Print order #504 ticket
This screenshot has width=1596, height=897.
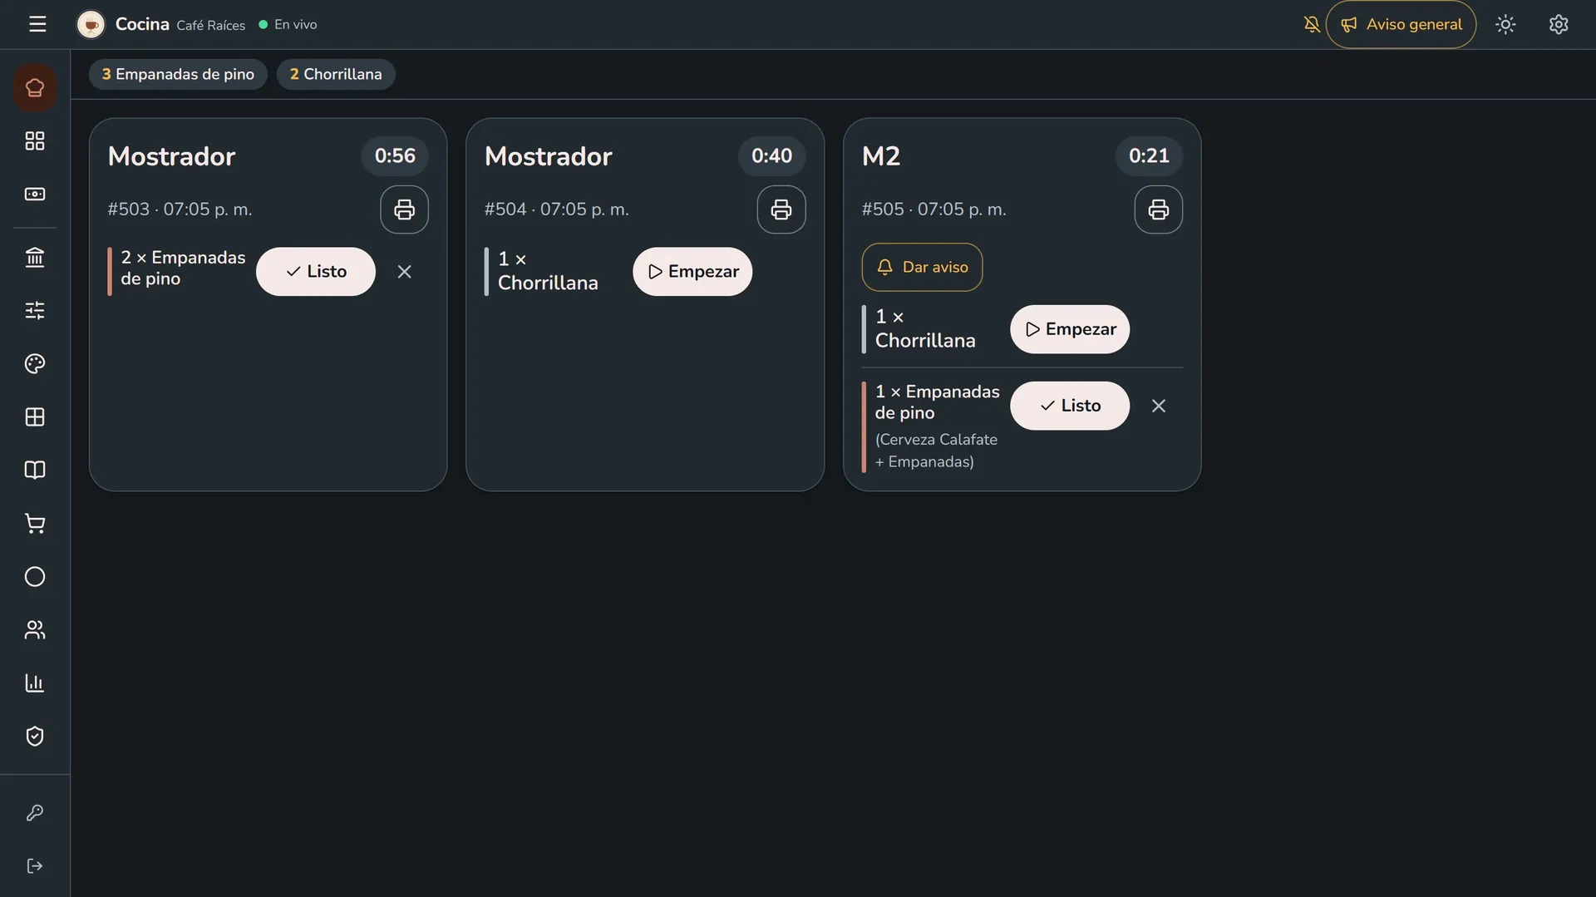781,209
